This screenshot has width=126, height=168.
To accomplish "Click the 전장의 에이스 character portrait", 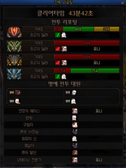I will click(x=75, y=111).
